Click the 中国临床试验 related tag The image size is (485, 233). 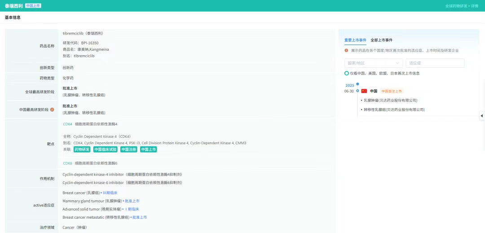105,149
